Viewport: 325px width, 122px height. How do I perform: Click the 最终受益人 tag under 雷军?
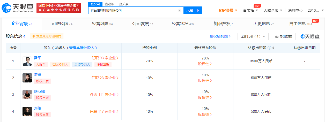[83, 65]
